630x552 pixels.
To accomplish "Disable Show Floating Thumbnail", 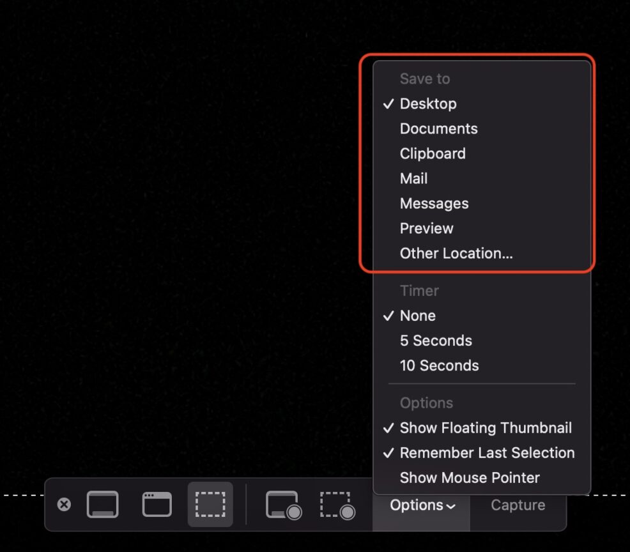I will coord(486,428).
